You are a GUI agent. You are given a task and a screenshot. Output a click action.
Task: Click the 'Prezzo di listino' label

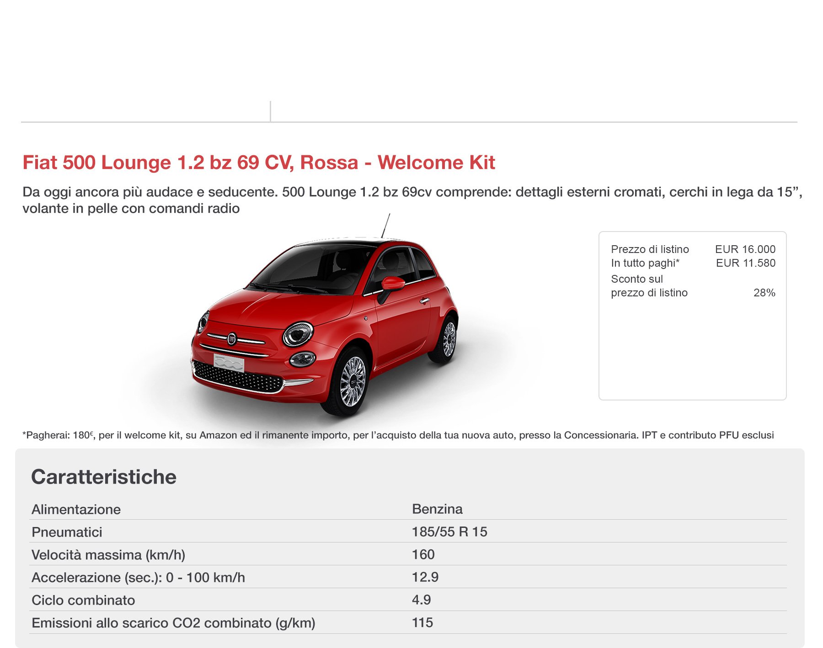(650, 249)
